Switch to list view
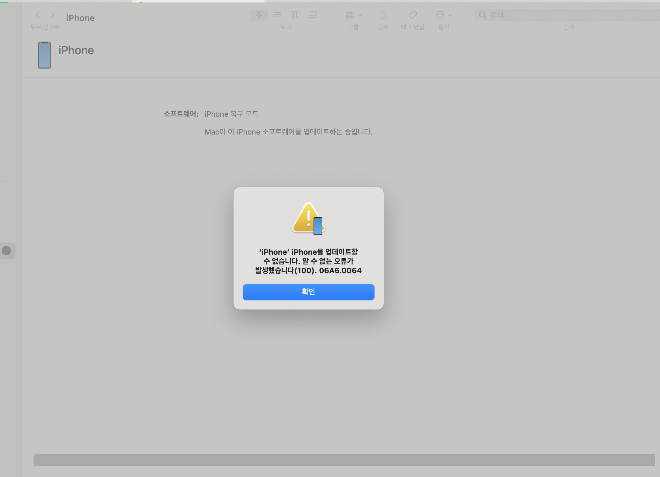Screen dimensions: 660x477 click(x=277, y=14)
